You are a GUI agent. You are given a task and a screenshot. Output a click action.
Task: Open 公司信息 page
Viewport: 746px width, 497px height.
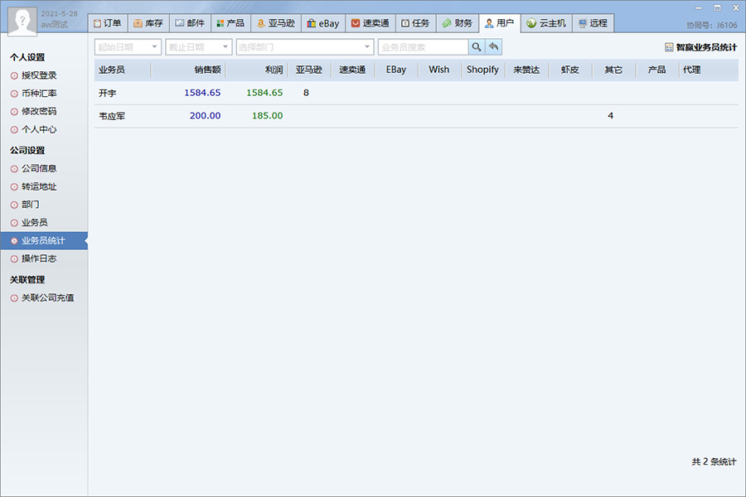[39, 168]
